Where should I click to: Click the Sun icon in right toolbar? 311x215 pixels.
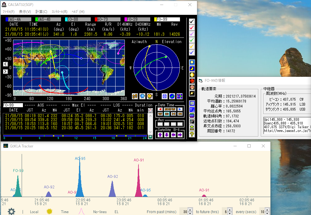(192, 62)
